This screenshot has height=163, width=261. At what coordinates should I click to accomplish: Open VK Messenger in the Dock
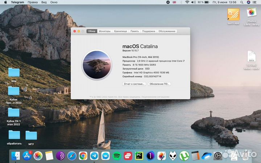point(105,156)
